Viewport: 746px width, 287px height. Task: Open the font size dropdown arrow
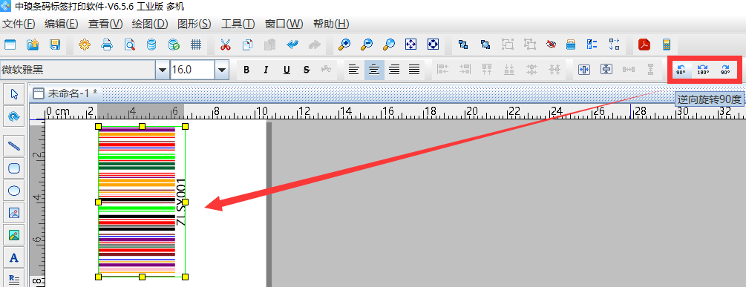222,70
